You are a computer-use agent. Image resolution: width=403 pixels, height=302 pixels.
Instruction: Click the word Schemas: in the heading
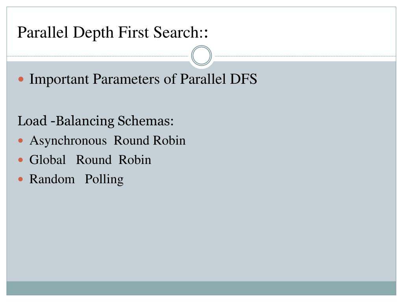(146, 121)
